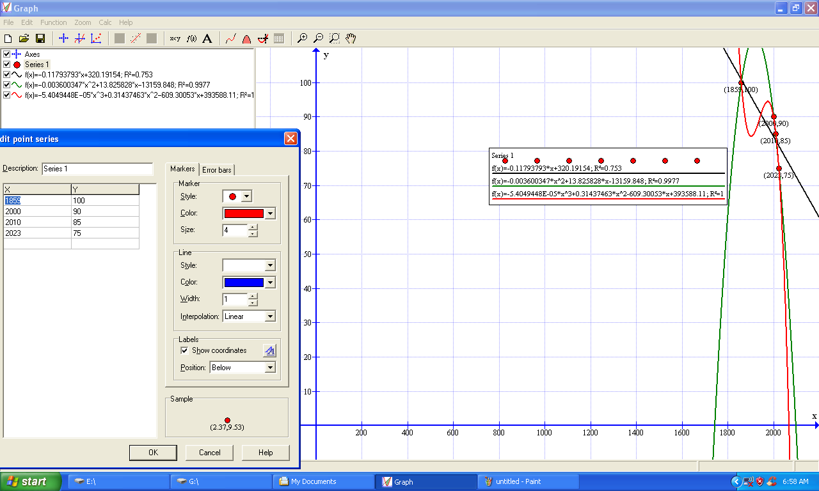Click the New document toolbar icon
Viewport: 819px width, 491px height.
pos(8,38)
